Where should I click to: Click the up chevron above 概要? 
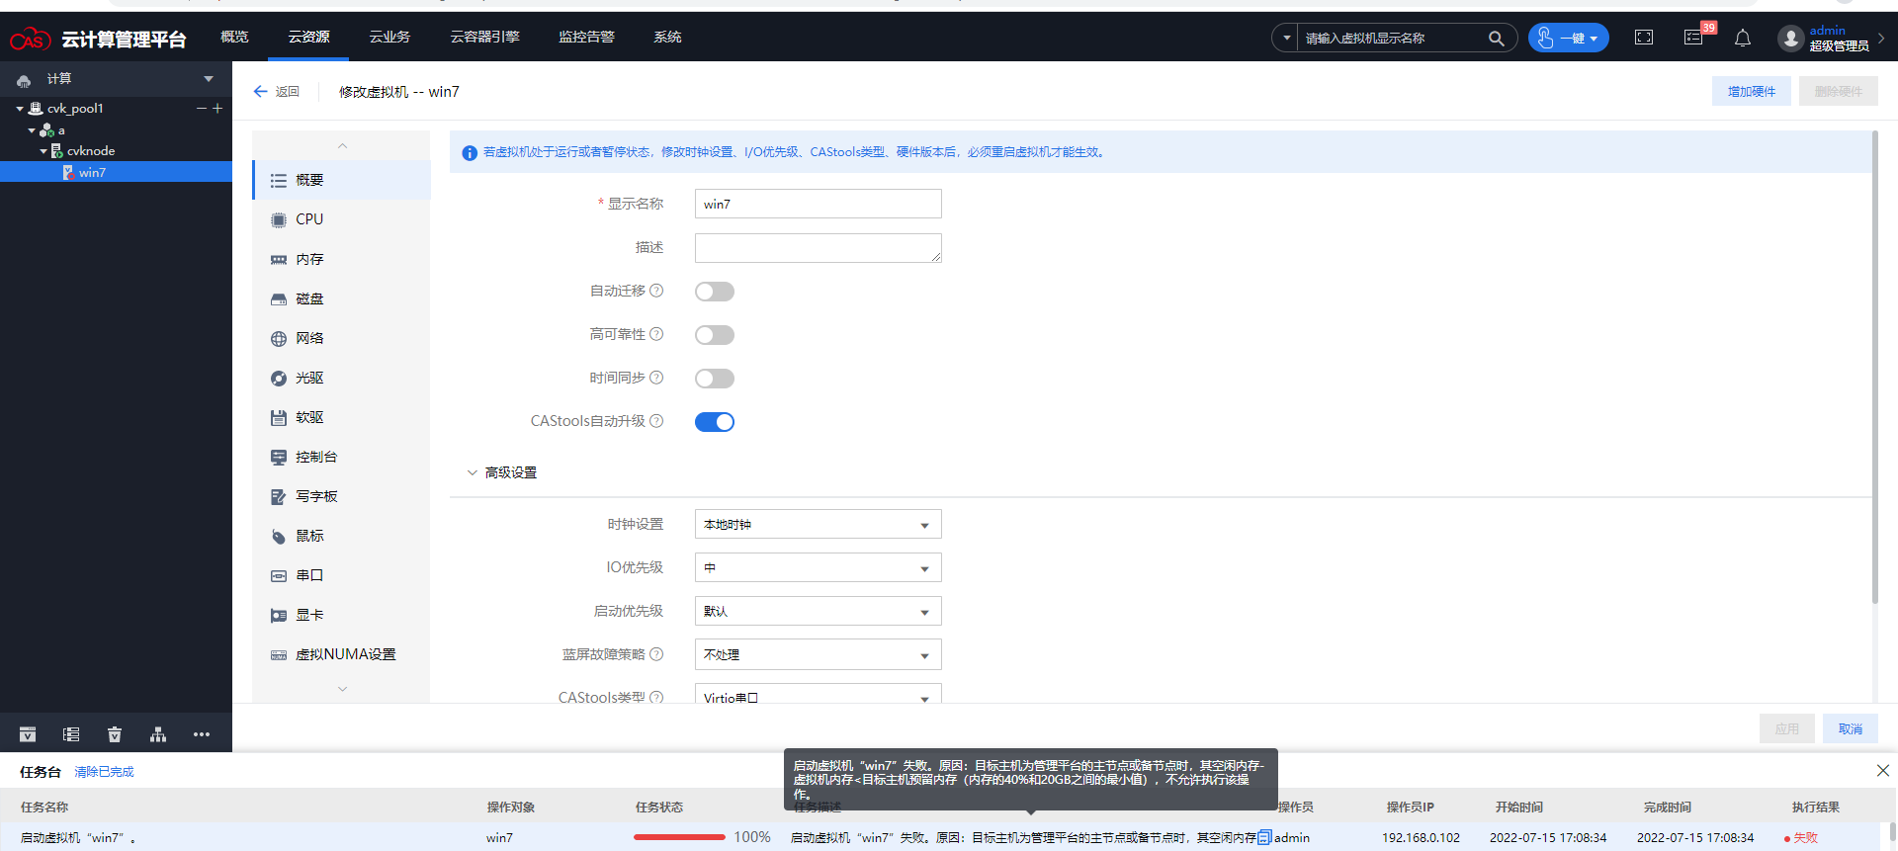[342, 146]
